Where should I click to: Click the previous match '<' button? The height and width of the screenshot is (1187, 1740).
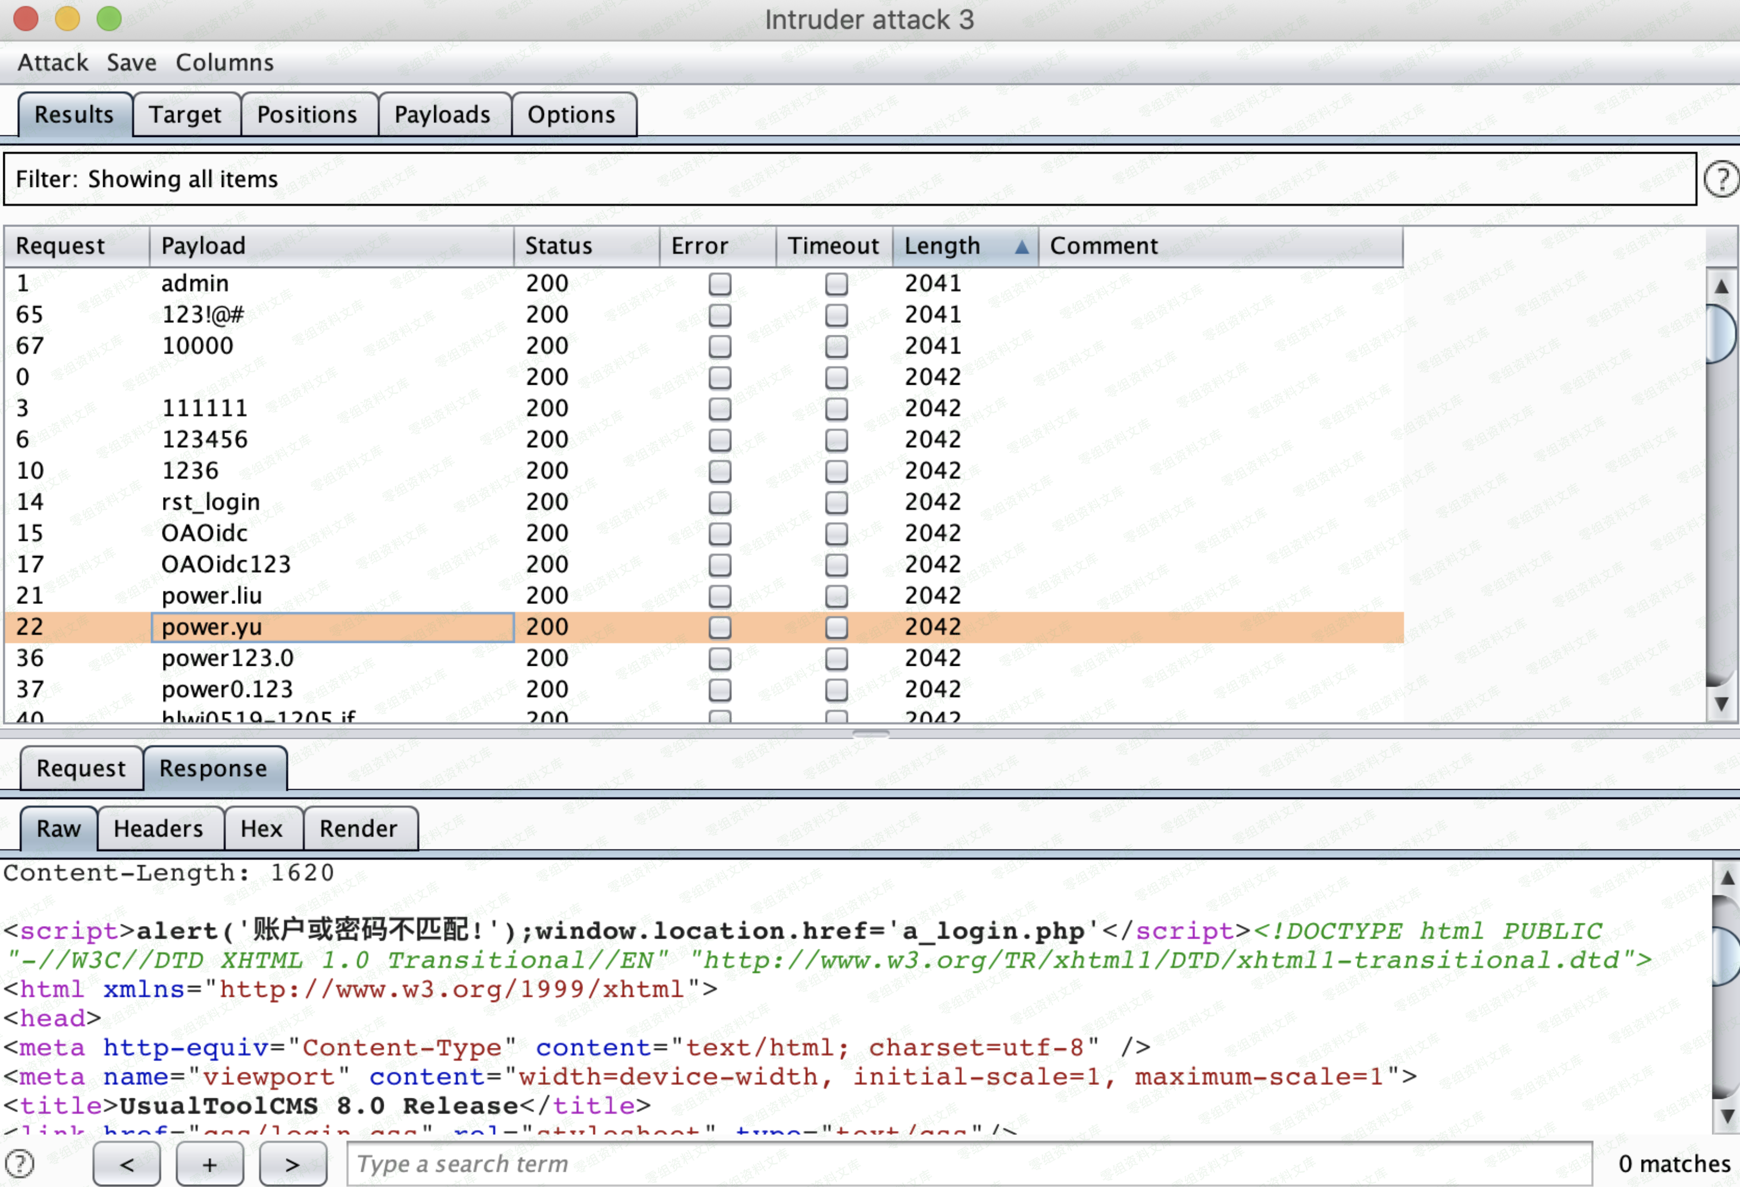coord(127,1165)
